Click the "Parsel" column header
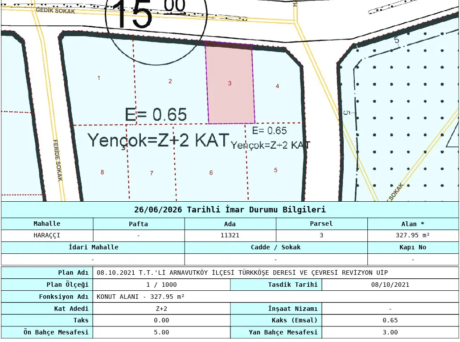Screen dimensions: 460x342 pyautogui.click(x=321, y=224)
